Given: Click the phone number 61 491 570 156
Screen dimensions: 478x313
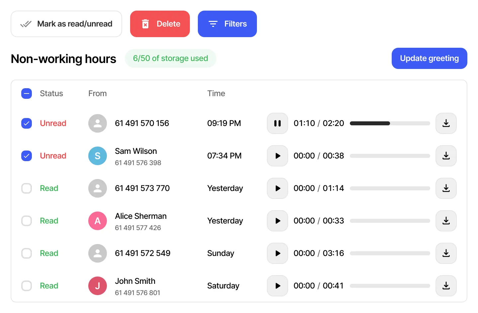Looking at the screenshot, I should pos(142,123).
